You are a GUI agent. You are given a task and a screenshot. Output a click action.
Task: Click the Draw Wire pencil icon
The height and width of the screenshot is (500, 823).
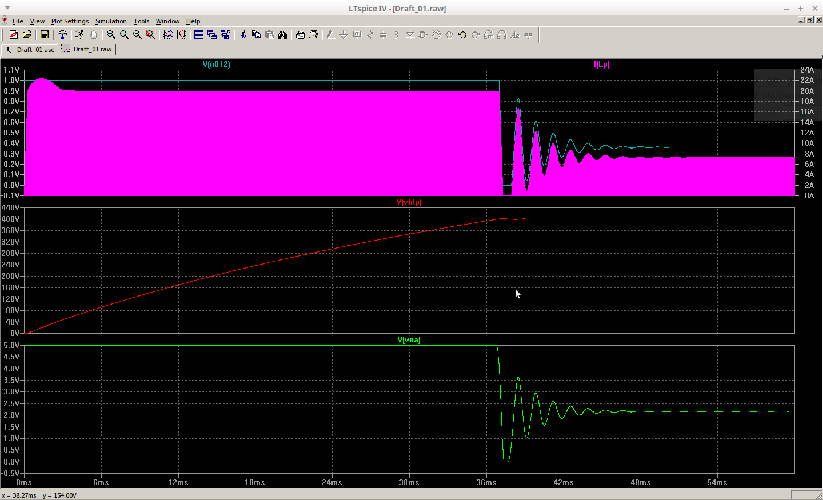(x=331, y=35)
